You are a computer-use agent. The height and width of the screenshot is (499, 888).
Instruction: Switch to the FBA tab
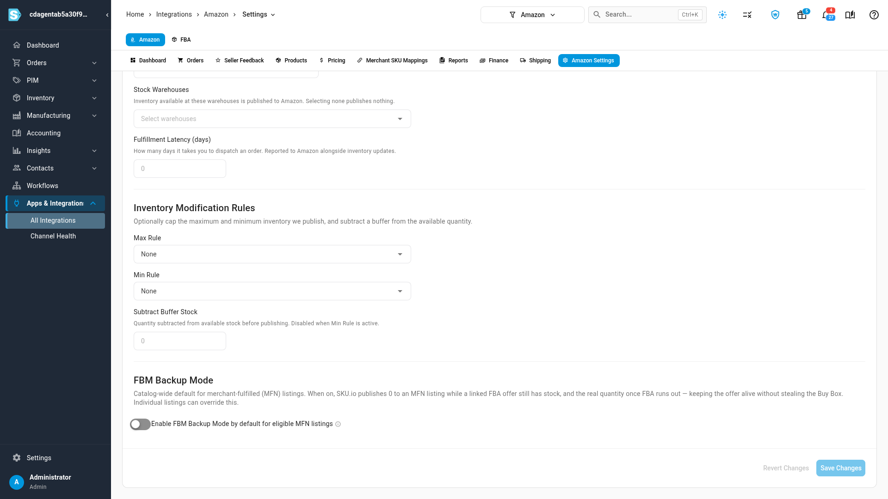(x=181, y=40)
